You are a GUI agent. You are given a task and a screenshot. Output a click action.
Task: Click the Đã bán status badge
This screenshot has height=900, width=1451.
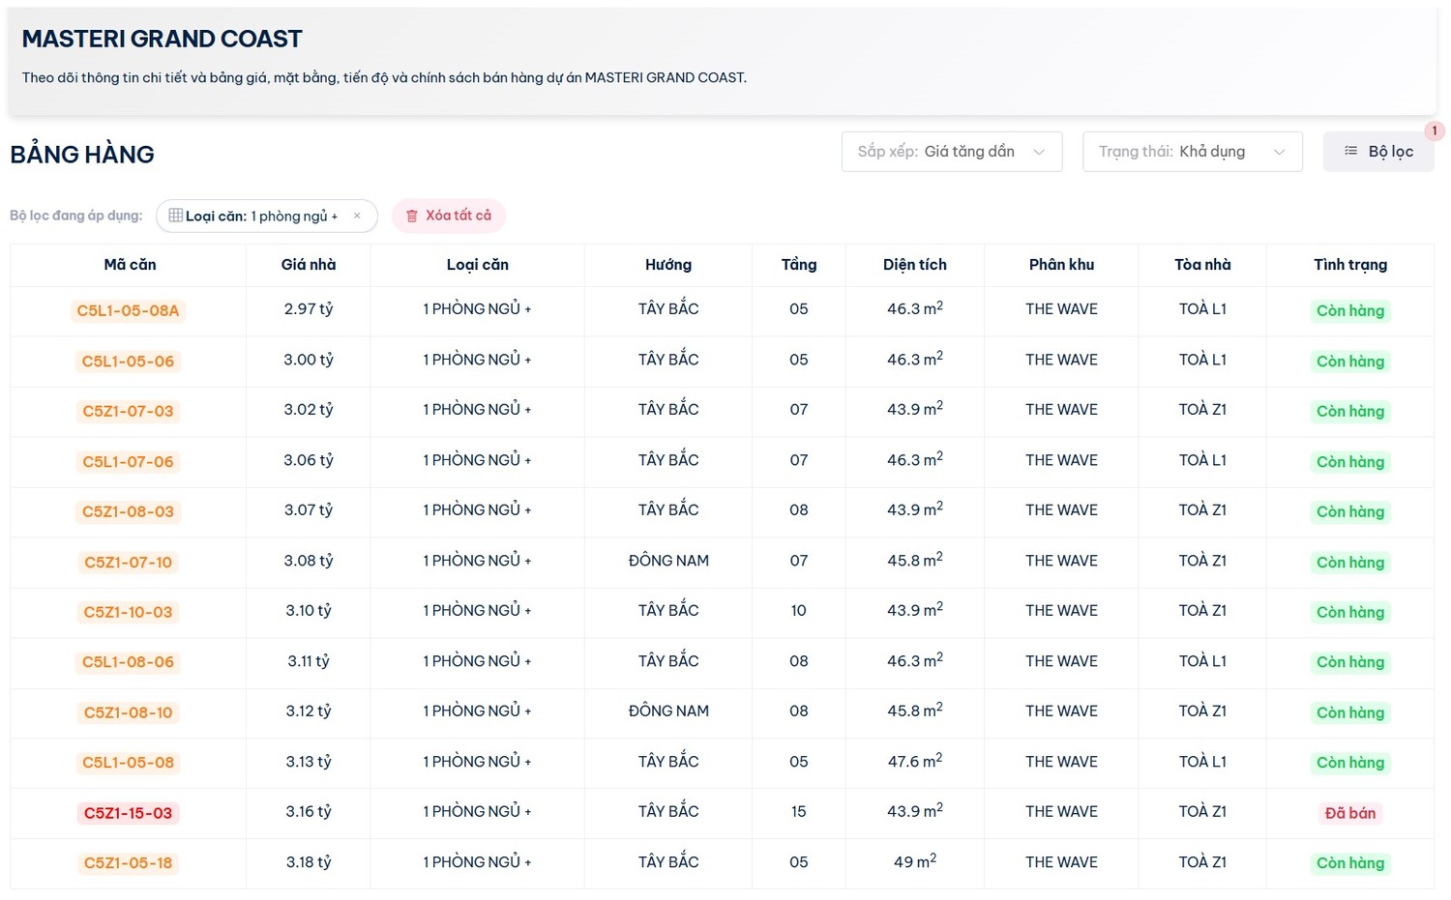[x=1349, y=813]
